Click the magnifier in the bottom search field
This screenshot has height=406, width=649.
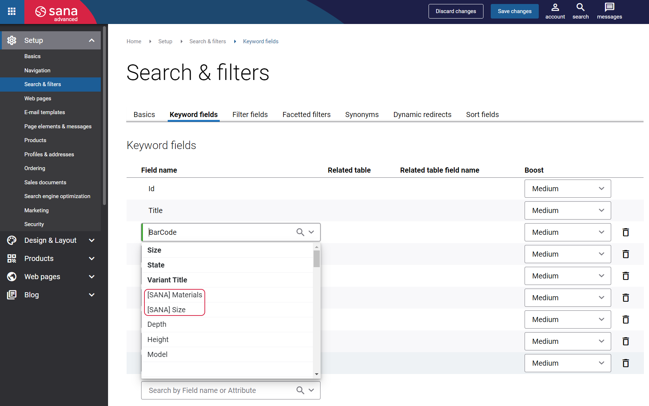tap(300, 390)
